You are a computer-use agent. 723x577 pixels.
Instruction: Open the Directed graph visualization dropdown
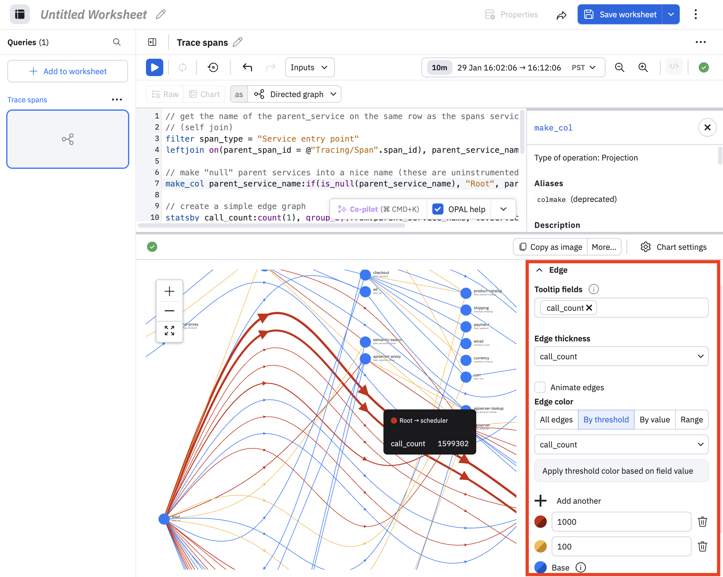(x=294, y=94)
